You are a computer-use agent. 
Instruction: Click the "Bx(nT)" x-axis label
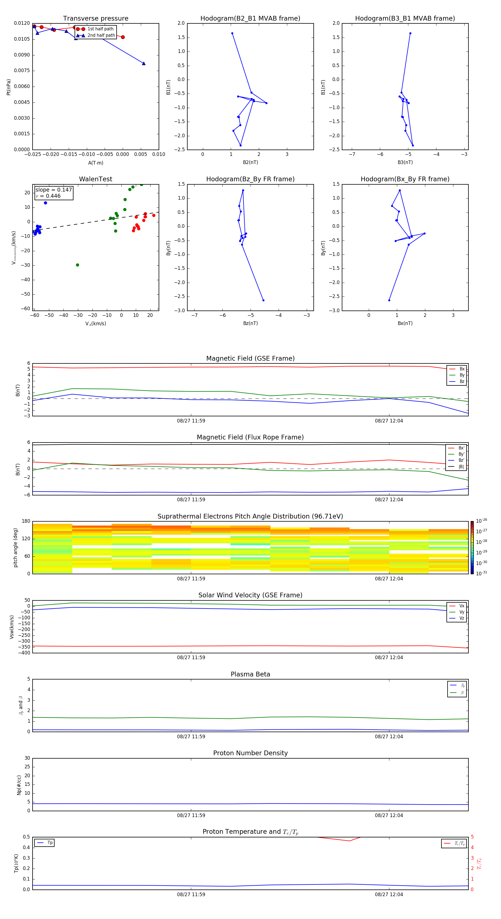[x=405, y=323]
